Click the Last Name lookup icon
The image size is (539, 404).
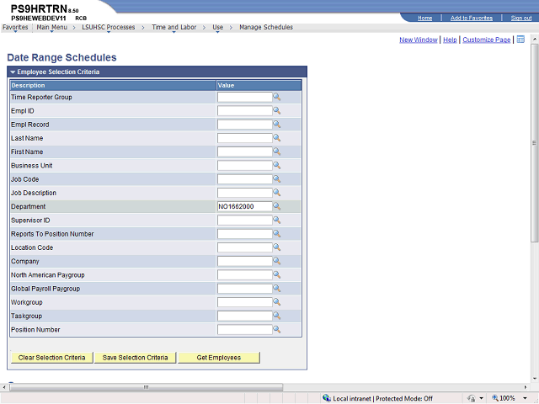(x=276, y=138)
